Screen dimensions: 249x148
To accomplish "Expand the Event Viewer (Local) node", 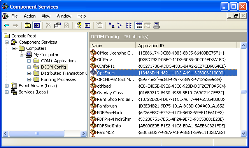I will (x=7, y=86).
